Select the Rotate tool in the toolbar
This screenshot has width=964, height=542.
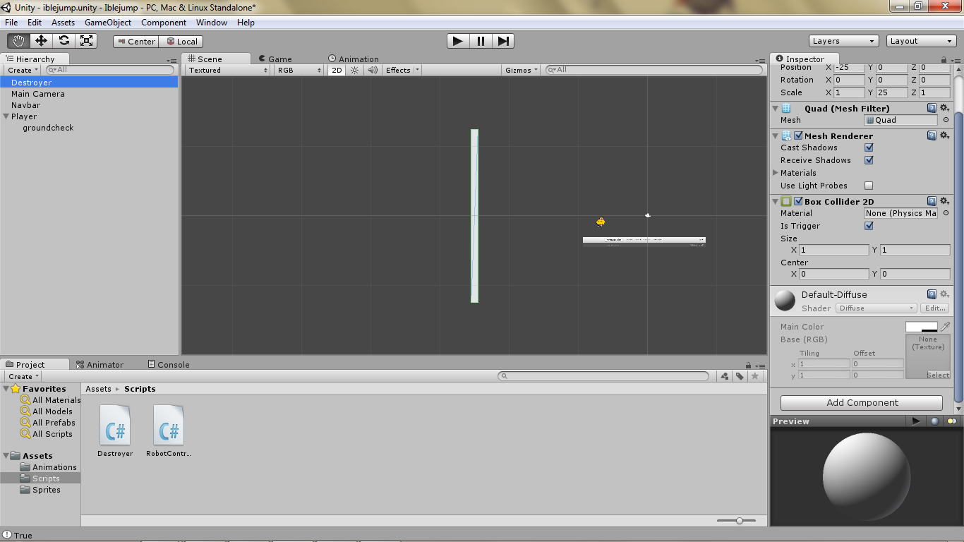(x=64, y=41)
